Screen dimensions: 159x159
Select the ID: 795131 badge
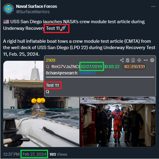click(134, 67)
